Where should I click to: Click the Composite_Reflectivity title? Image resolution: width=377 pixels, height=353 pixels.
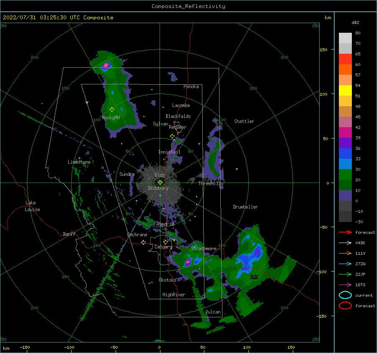coord(188,6)
